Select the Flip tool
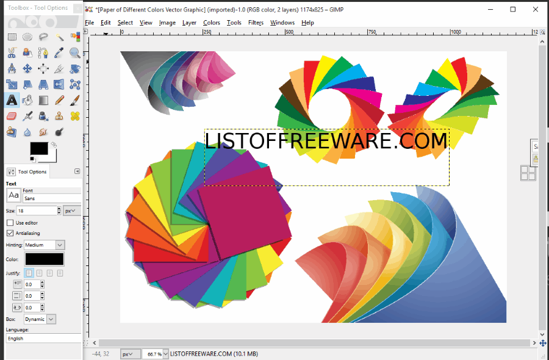This screenshot has width=549, height=360. 59,84
